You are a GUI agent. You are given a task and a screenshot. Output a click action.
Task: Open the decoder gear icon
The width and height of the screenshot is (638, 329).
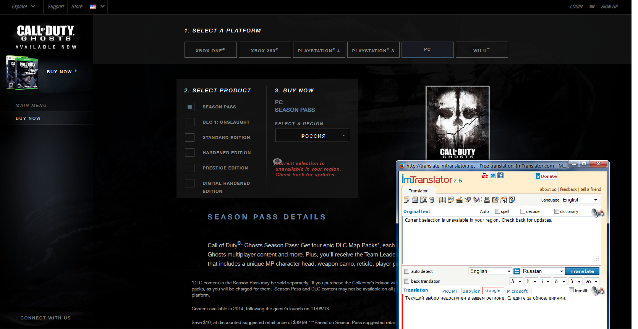pyautogui.click(x=468, y=200)
